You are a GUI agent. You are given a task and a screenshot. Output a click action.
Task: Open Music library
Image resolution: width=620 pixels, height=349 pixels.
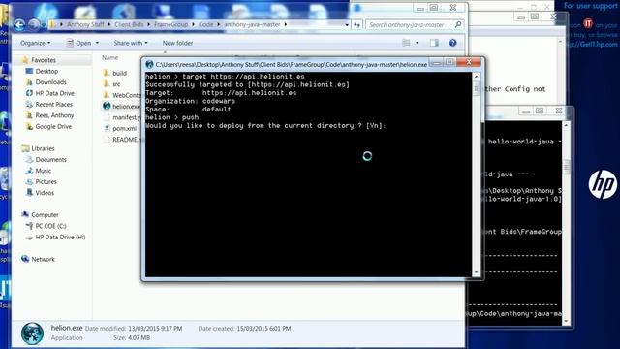43,171
